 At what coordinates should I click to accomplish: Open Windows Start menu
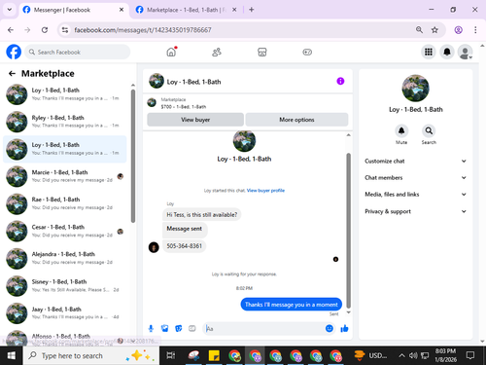pos(12,355)
